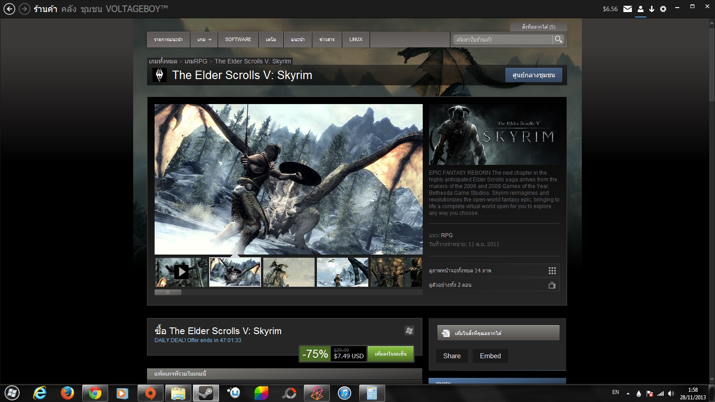Screen dimensions: 715x402
Task: Open the ร้านค้า (Store) tab
Action: point(46,9)
